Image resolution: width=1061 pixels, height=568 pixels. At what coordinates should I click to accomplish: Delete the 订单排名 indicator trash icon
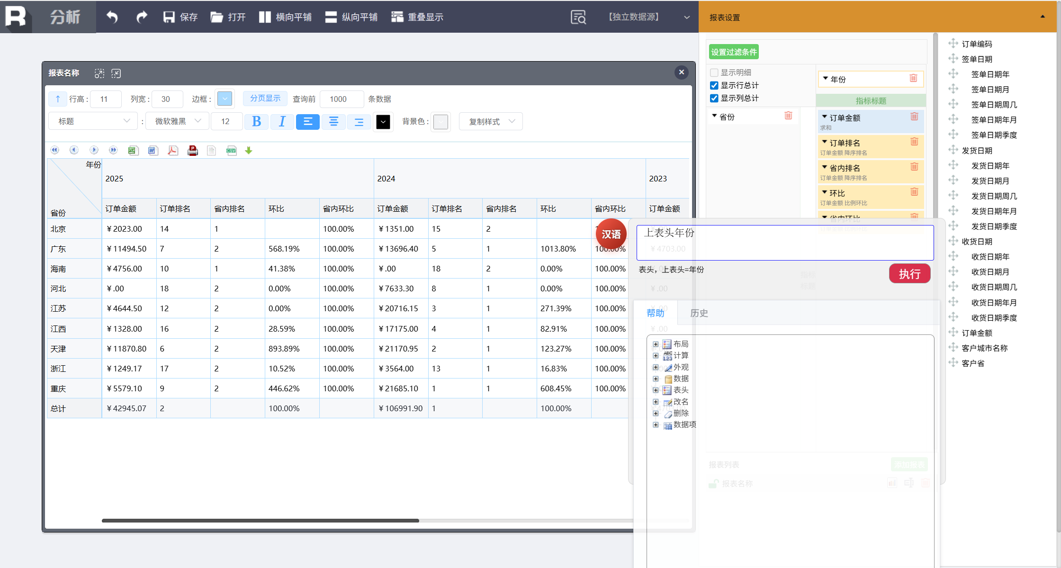pyautogui.click(x=914, y=142)
